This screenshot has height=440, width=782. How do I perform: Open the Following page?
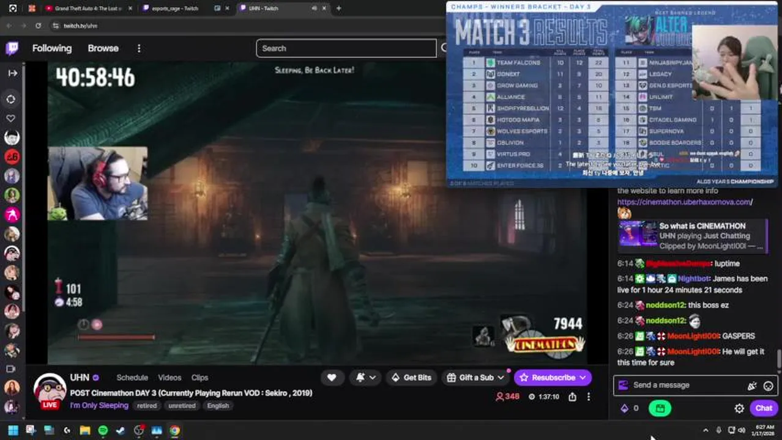(52, 48)
